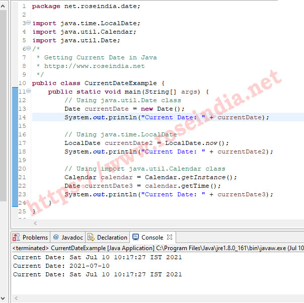Click the scroll-up arrow at top left
The image size is (304, 303).
3,5
